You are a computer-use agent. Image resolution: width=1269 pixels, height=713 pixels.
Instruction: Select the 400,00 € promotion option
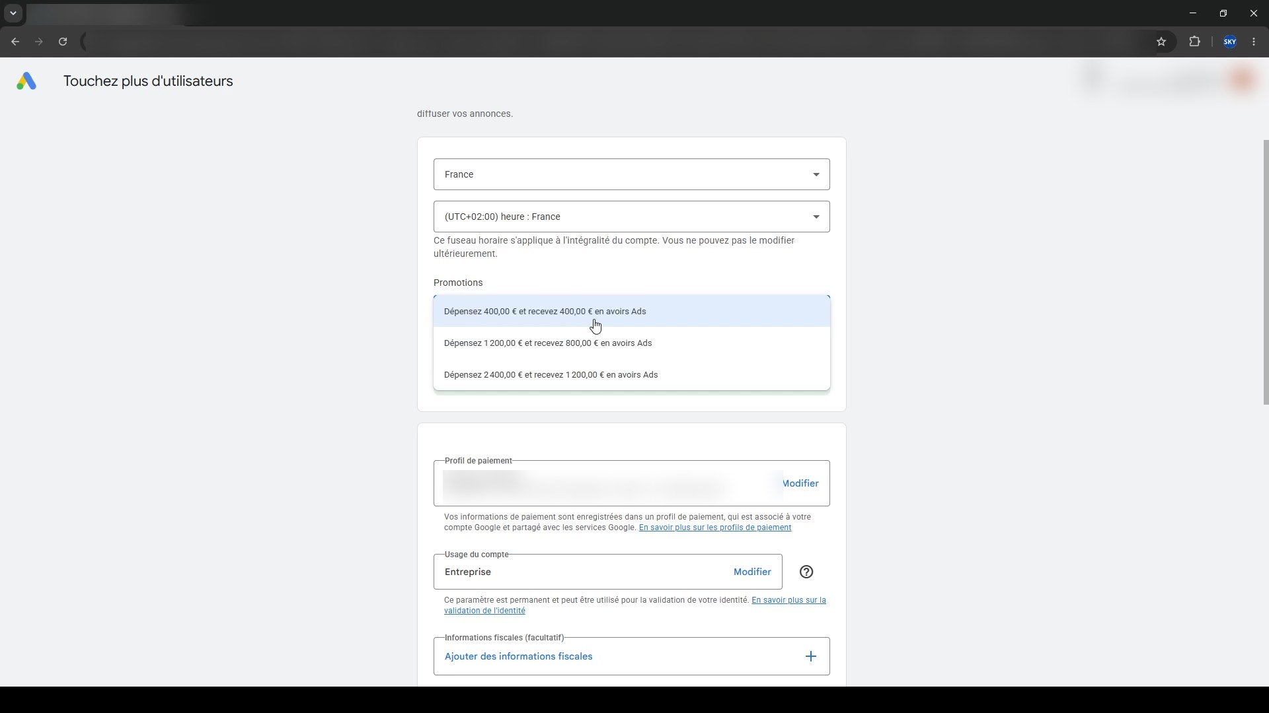pyautogui.click(x=631, y=311)
